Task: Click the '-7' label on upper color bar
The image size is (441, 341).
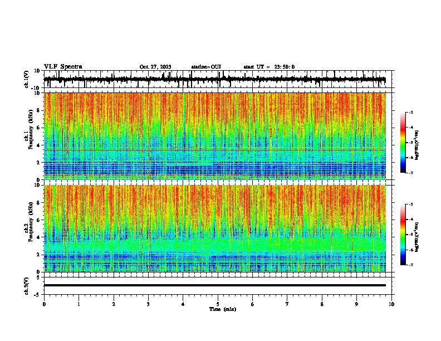Action: [410, 173]
